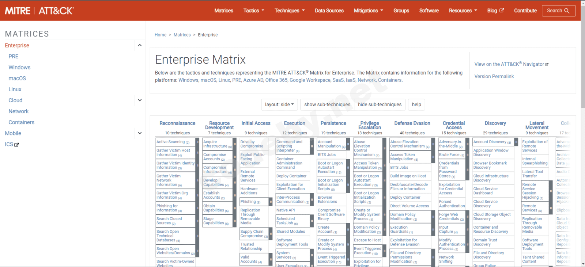
Task: Open the Lateral Movement tactic header
Action: pos(537,125)
